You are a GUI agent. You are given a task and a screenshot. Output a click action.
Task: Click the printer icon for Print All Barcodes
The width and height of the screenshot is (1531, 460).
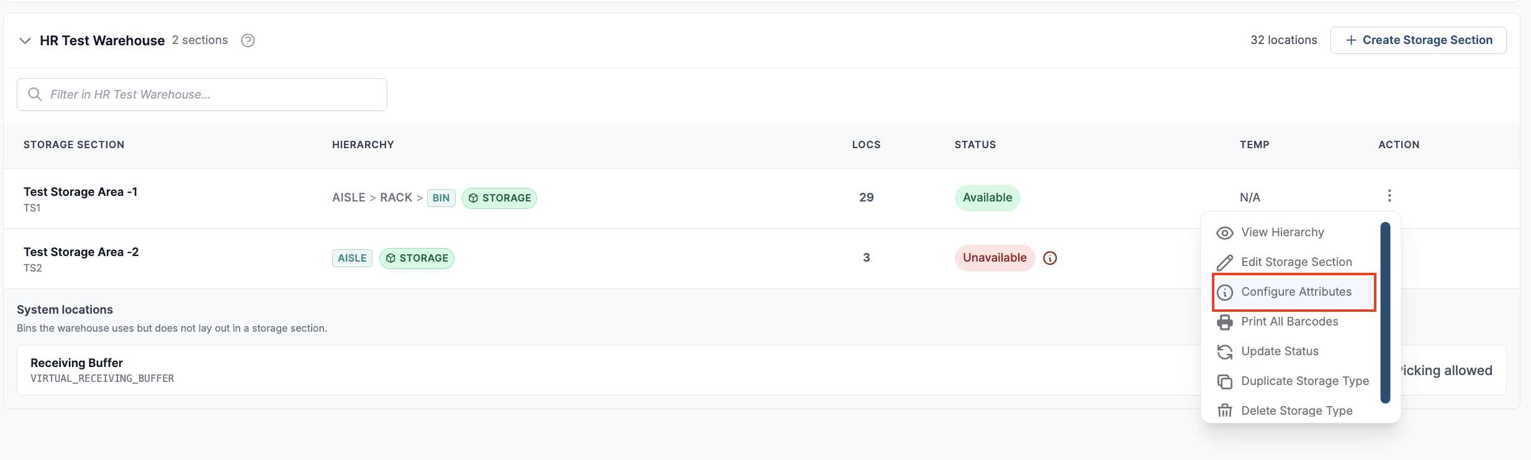[x=1225, y=322]
